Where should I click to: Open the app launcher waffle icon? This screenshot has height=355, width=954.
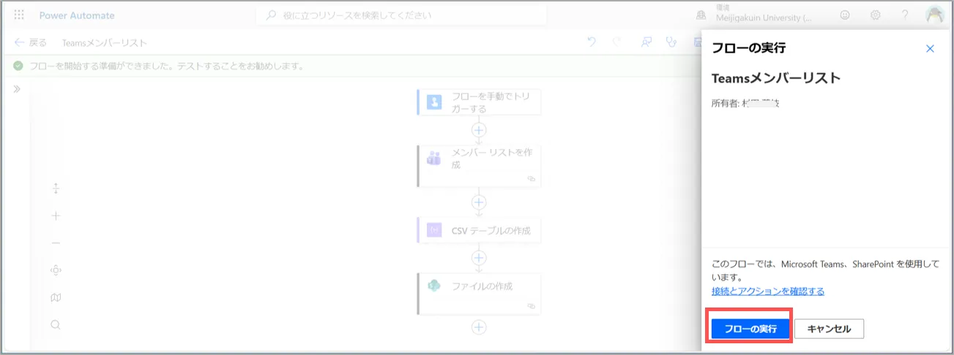(x=19, y=15)
